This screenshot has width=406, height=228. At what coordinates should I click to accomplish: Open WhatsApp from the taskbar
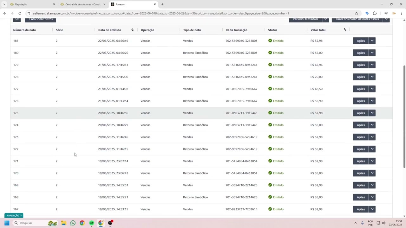(x=73, y=223)
